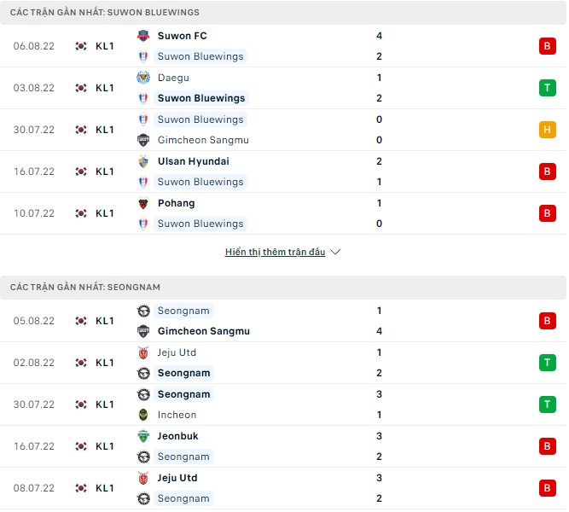This screenshot has height=512, width=569.
Task: Click the yellow H result badge for 30.07.22
Action: coord(547,130)
